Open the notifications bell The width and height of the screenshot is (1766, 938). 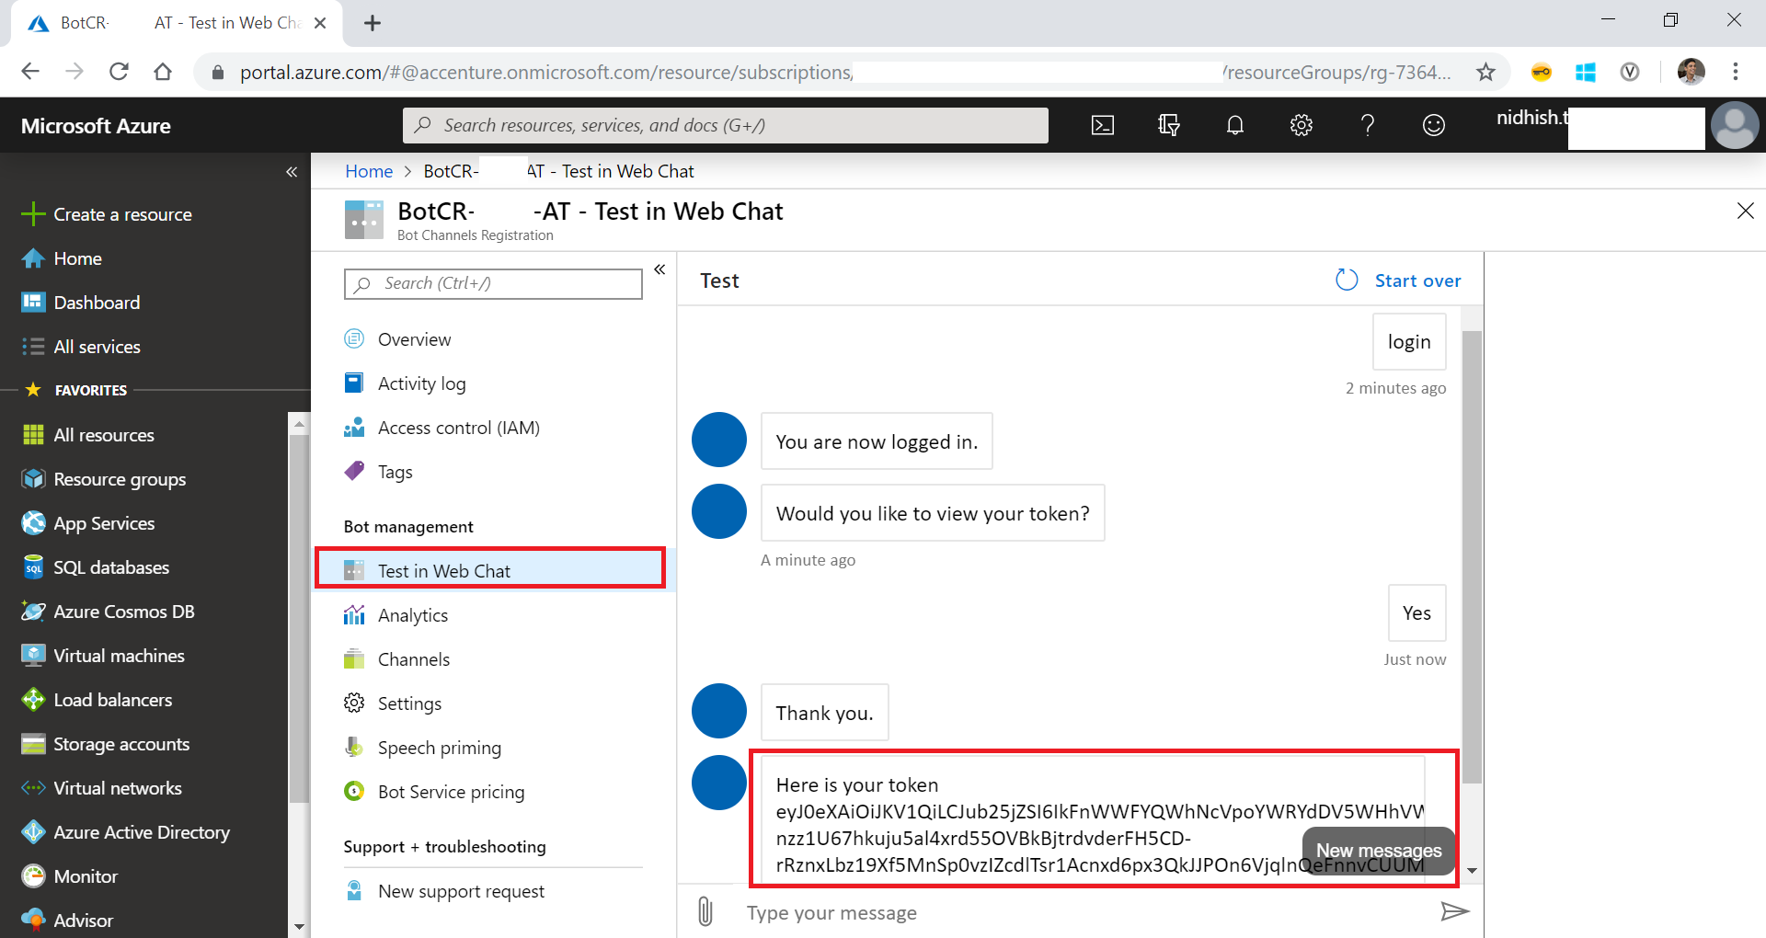coord(1234,125)
